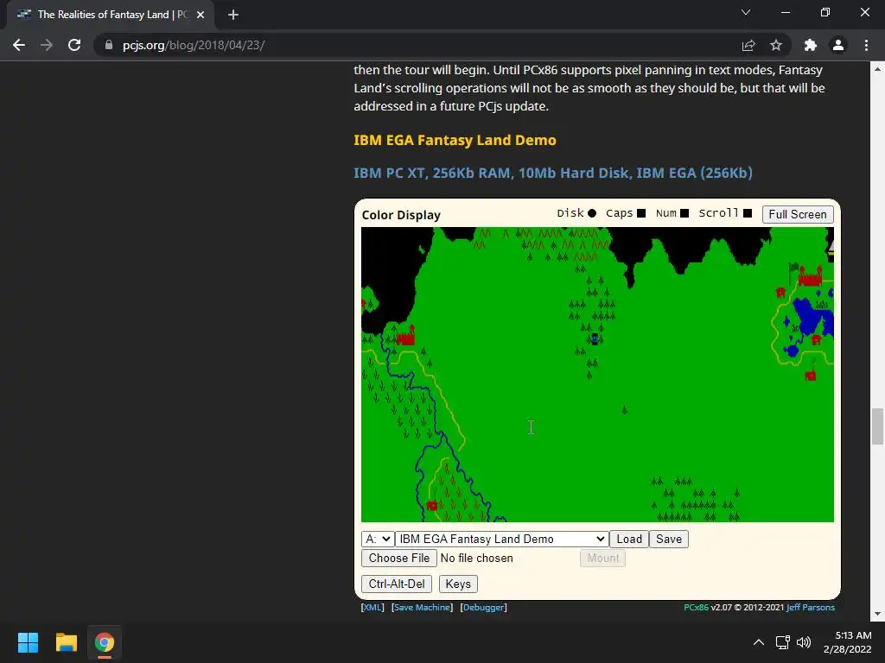Click the page vertical scrollbar thumb

pos(877,426)
